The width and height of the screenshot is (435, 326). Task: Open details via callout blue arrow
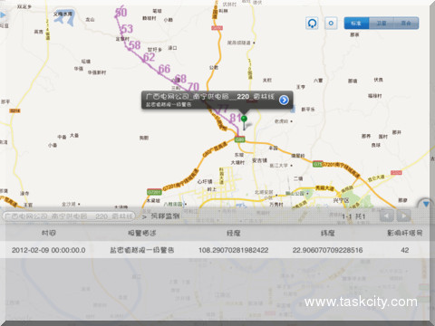coord(284,100)
